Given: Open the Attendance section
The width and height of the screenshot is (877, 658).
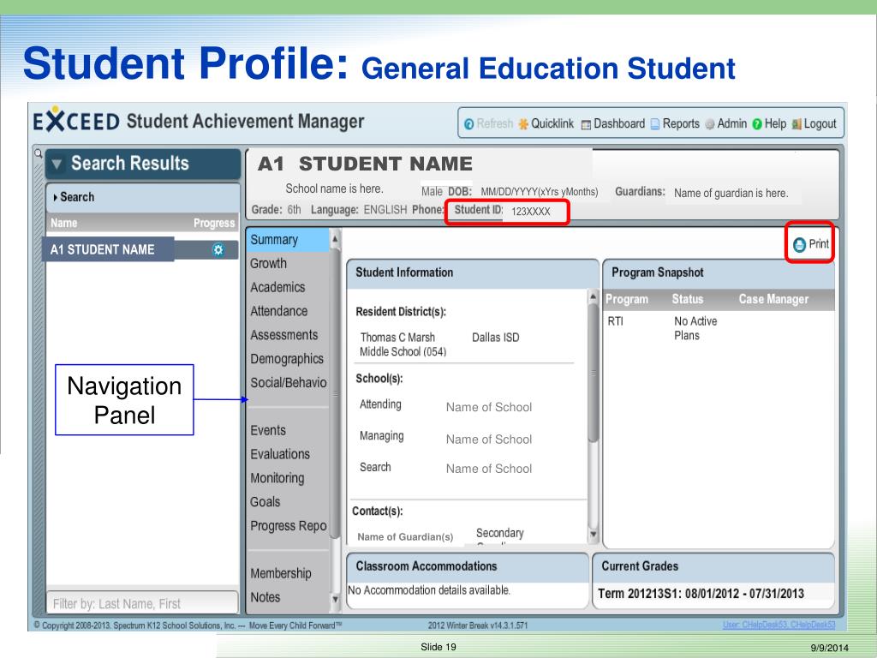Looking at the screenshot, I should click(x=278, y=311).
